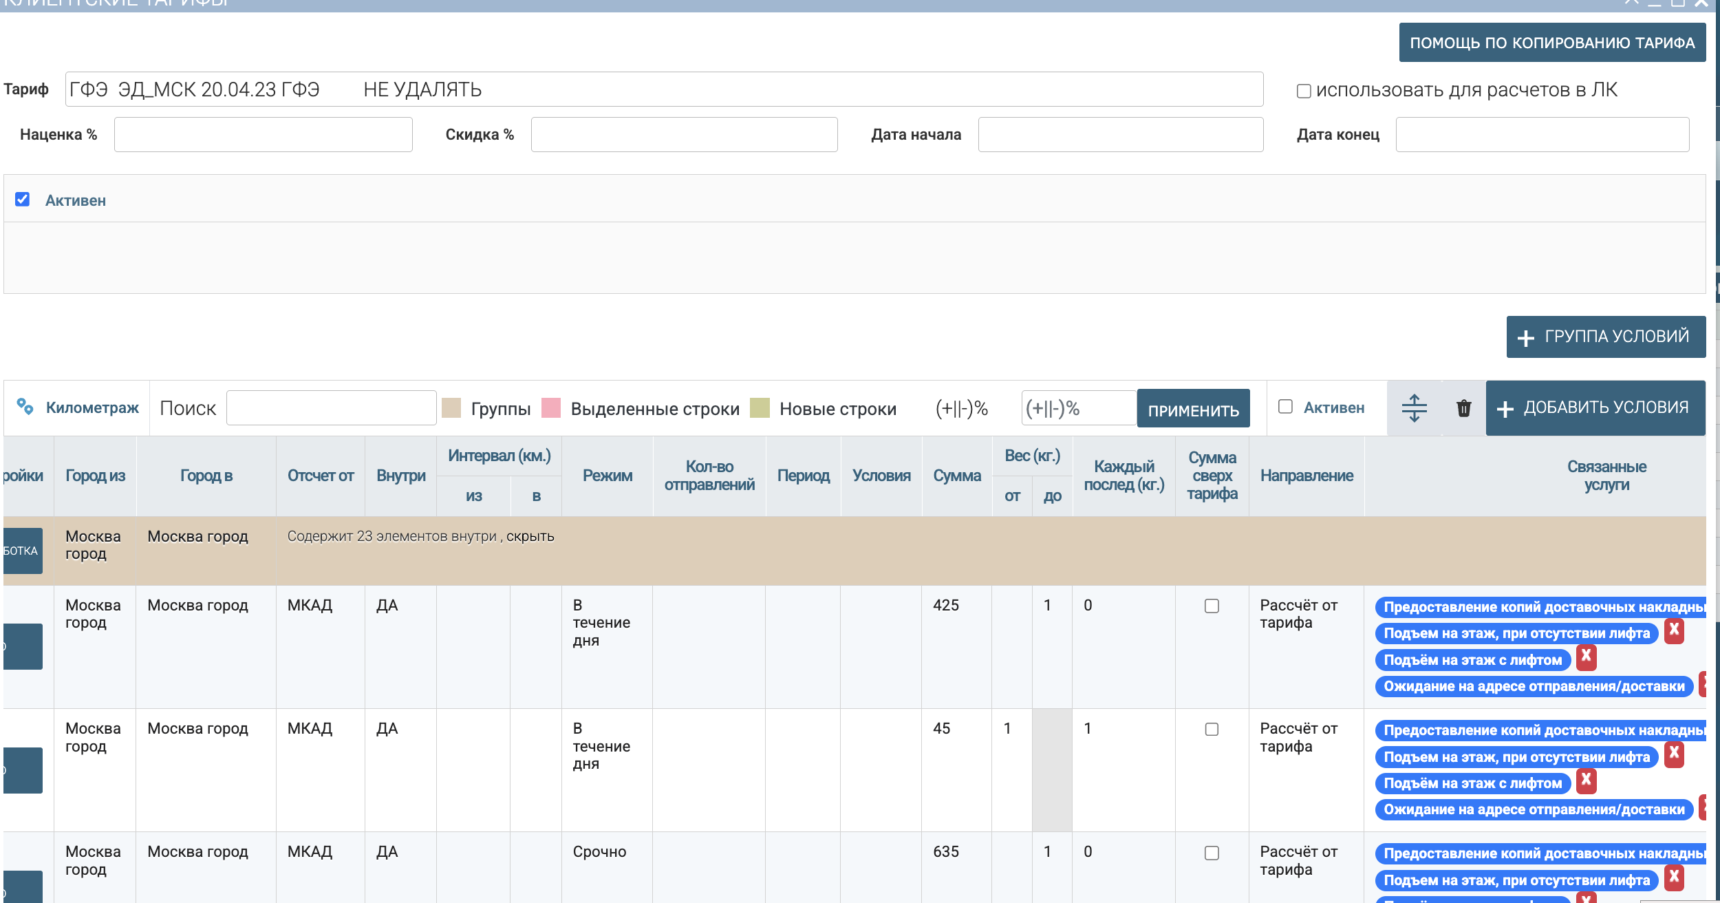Remove 'Подъем на этаж, при отсутствии лифта' tag in first row
Viewport: 1720px width, 903px height.
coord(1674,630)
